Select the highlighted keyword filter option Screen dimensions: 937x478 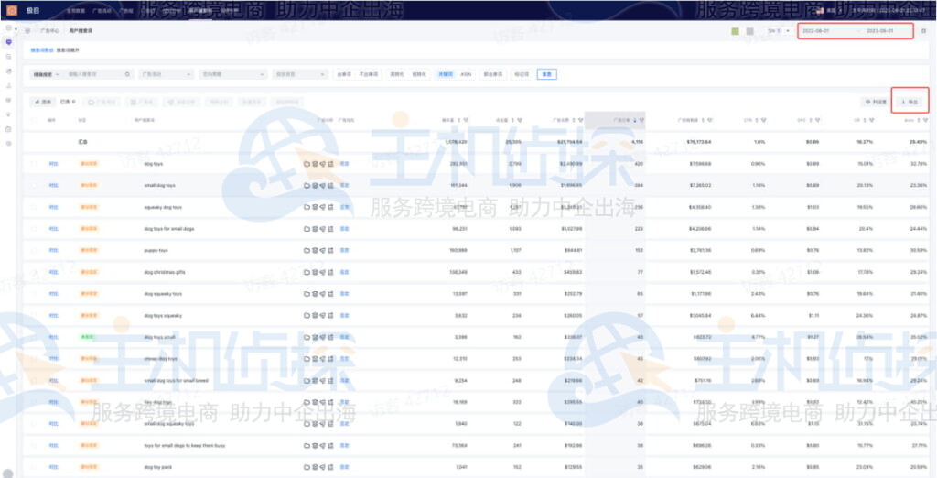(x=445, y=74)
